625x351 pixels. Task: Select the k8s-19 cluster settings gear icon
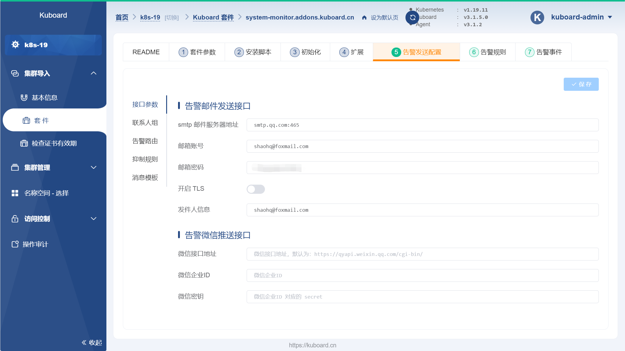(15, 44)
